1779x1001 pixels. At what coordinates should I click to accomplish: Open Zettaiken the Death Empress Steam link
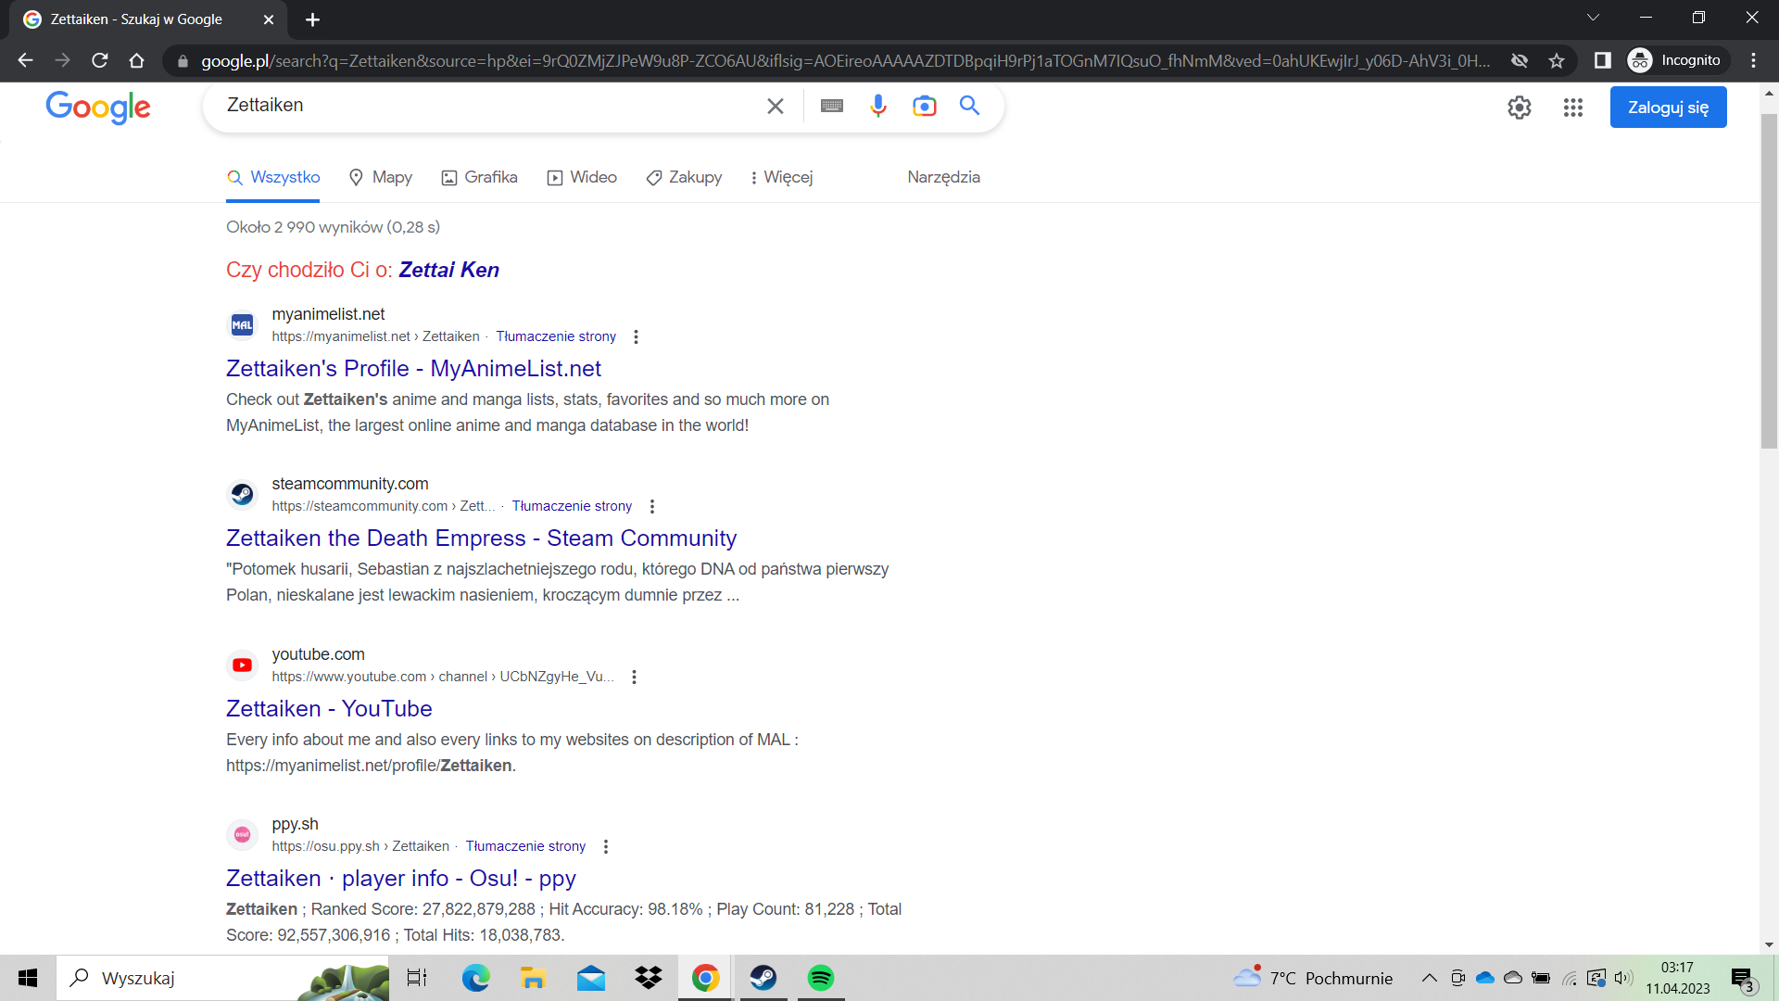[x=481, y=538]
